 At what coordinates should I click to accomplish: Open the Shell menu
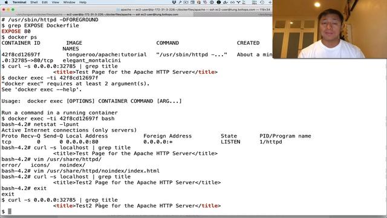pos(34,2)
